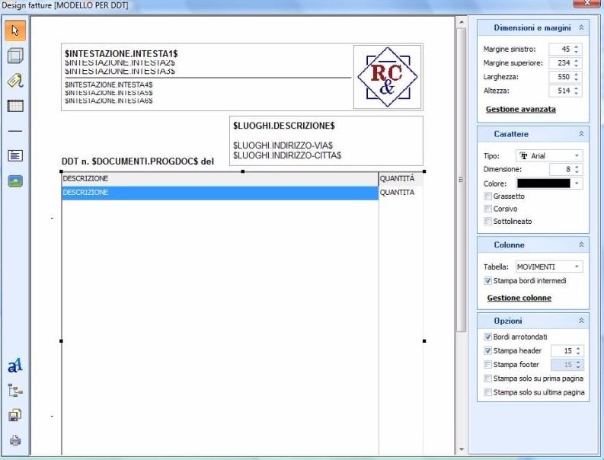Click the save copies disk icon
Viewport: 604px width, 460px height.
[x=15, y=416]
